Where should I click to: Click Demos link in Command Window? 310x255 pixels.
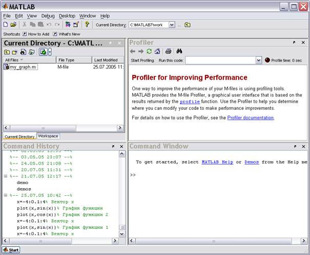[x=252, y=162]
